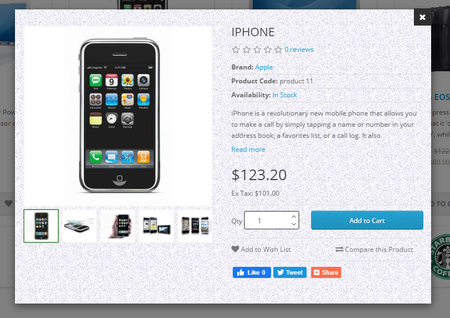Open the 0 reviews link
Viewport: 450px width, 318px height.
(299, 49)
